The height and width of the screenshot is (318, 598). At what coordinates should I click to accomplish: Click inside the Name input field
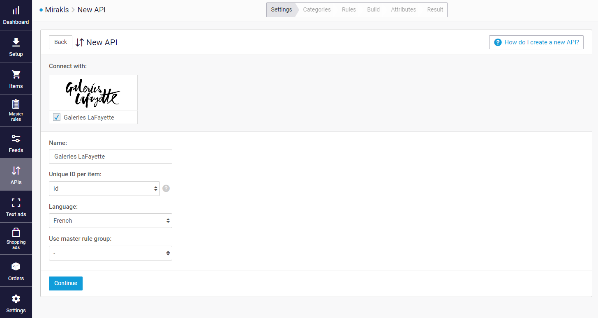pyautogui.click(x=110, y=157)
